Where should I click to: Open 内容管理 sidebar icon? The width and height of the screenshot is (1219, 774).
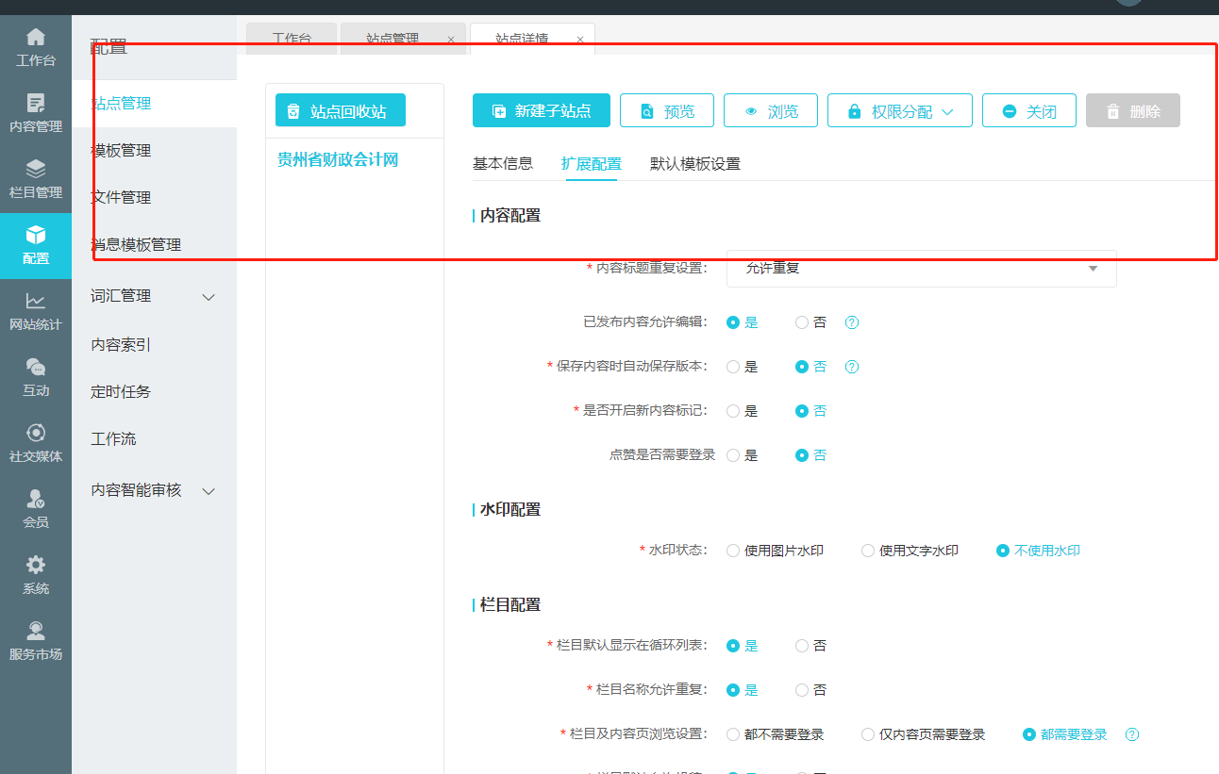click(x=36, y=113)
